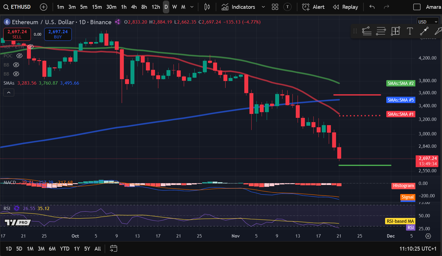Screen dimensions: 442x256
Task: Select the multi-chart layout grid icon
Action: tap(275, 7)
